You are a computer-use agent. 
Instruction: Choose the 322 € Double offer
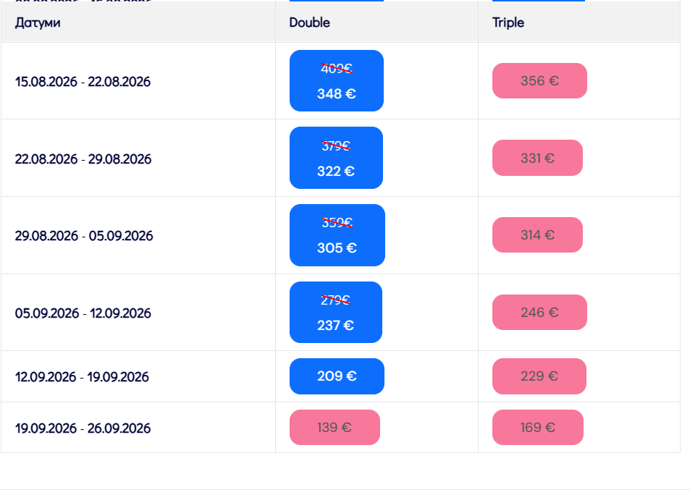pyautogui.click(x=336, y=158)
